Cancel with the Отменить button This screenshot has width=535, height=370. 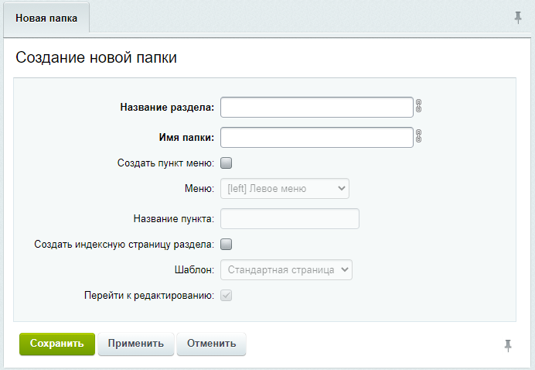(x=211, y=344)
